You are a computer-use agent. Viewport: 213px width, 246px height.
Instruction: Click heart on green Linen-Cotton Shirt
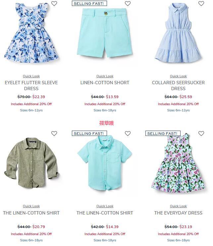tap(54, 134)
